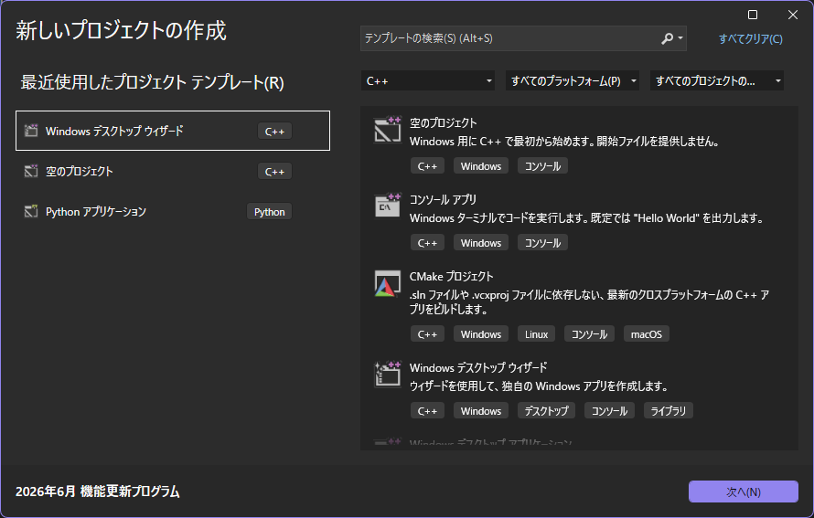Select Windows デスクトップ ウィザード title in results list
Screen dimensions: 814x518
tap(478, 367)
